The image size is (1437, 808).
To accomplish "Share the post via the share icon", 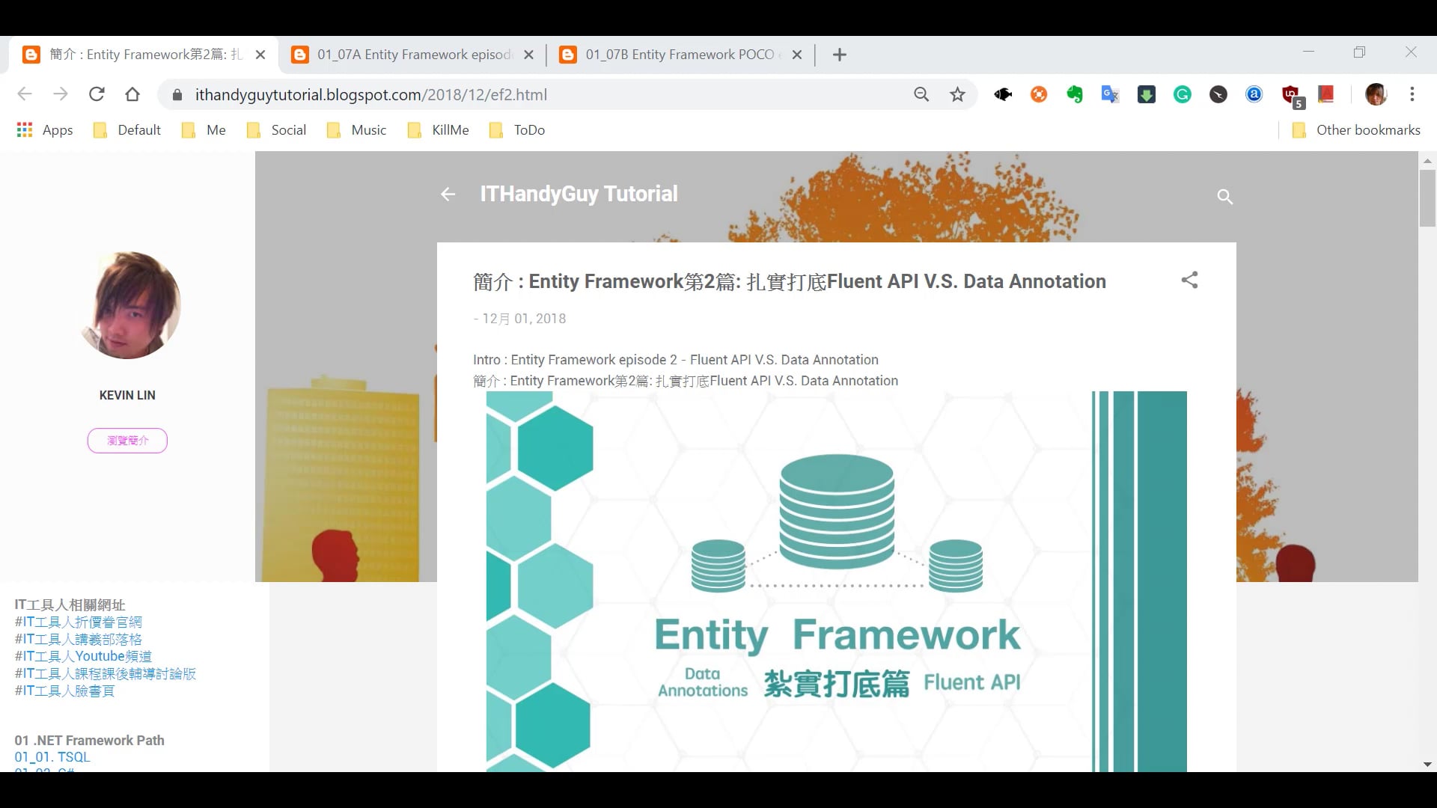I will click(1190, 281).
